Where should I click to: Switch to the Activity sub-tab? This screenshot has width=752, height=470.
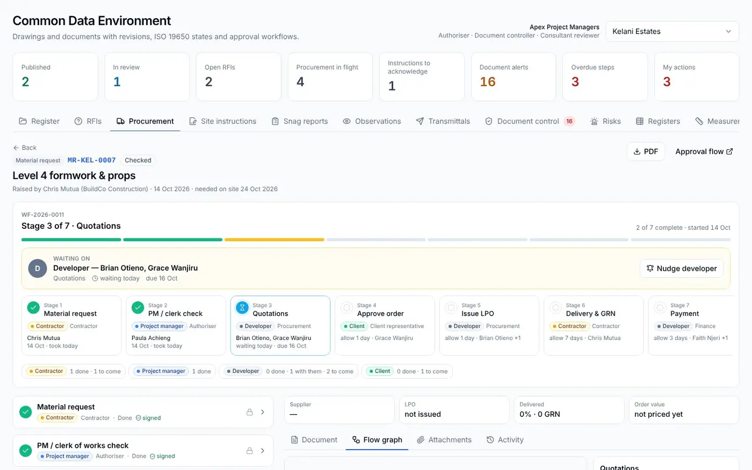click(x=505, y=440)
